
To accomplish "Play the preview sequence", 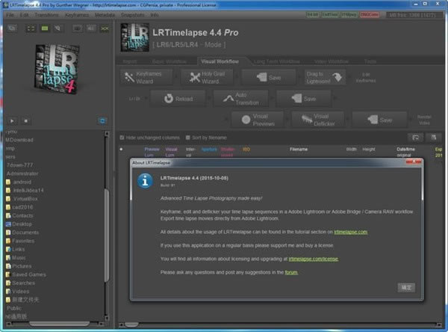I will [x=12, y=121].
